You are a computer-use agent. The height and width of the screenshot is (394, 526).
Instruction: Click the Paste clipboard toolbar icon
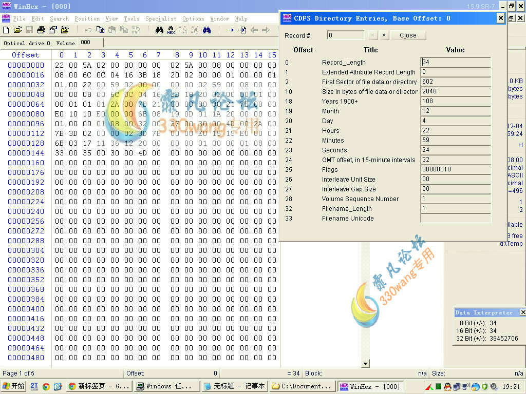tap(112, 30)
